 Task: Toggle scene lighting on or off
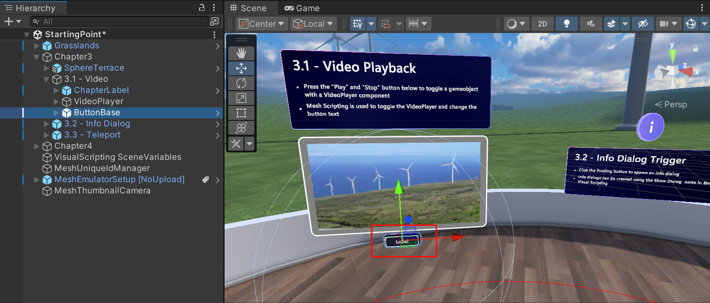click(566, 24)
